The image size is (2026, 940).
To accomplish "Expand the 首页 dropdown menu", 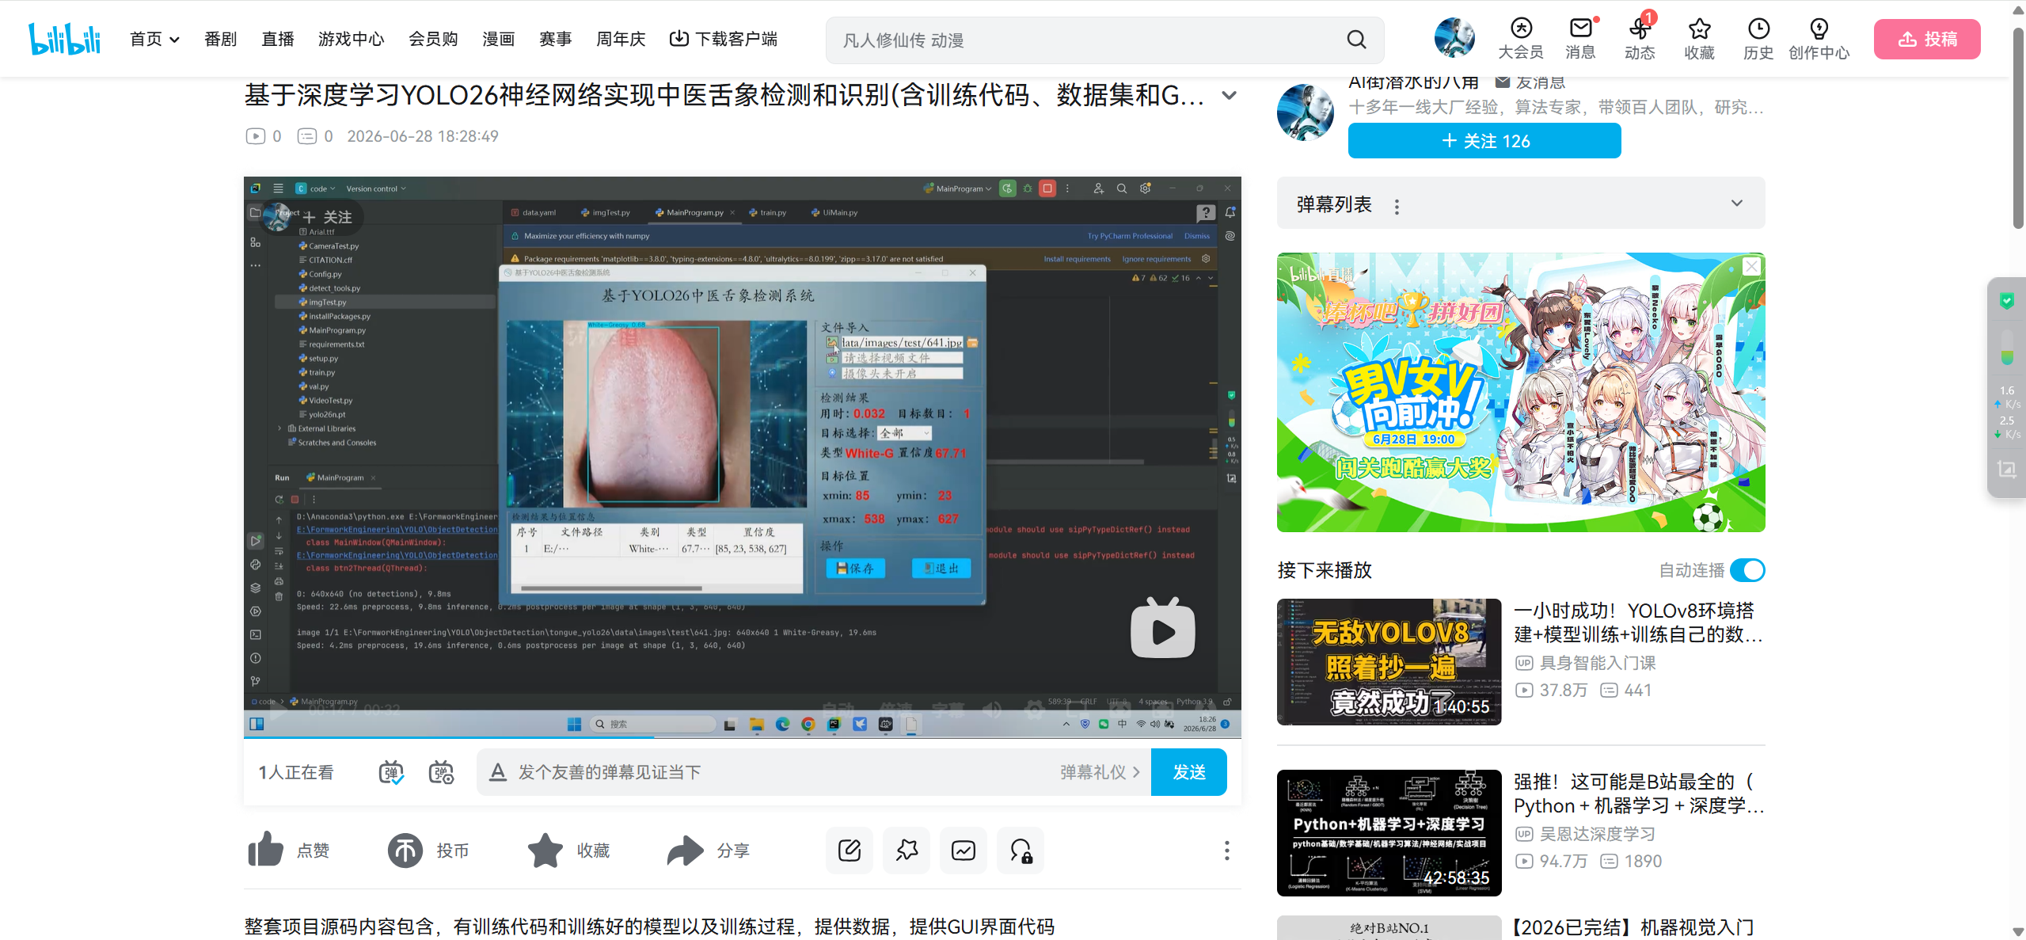I will tap(155, 39).
